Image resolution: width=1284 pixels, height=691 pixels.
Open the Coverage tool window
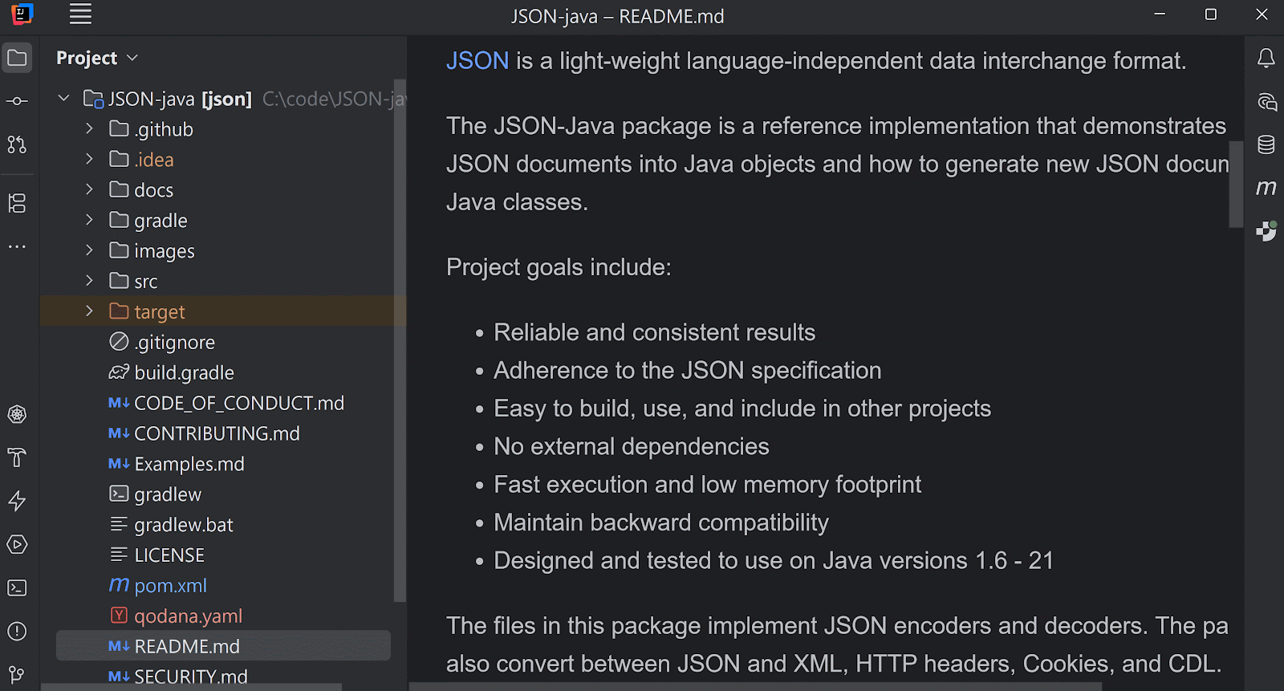1266,231
